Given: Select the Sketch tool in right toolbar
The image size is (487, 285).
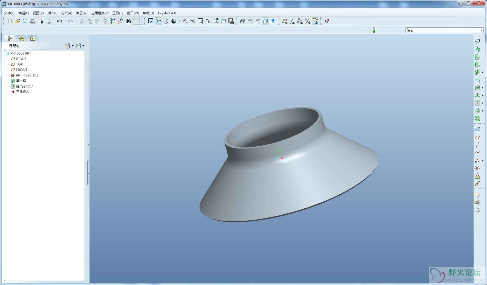Looking at the screenshot, I should tap(477, 130).
